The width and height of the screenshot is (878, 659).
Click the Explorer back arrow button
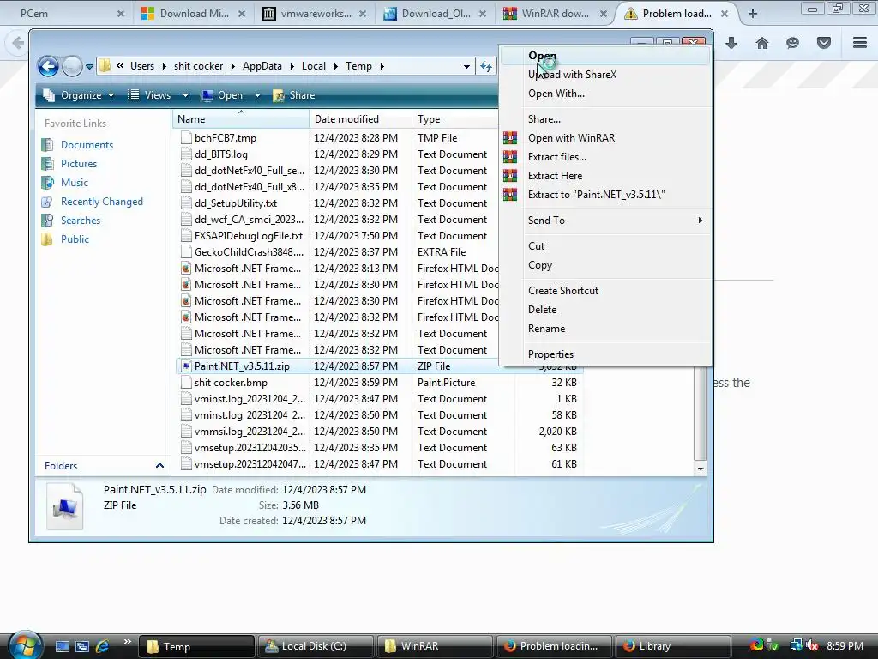pyautogui.click(x=48, y=67)
